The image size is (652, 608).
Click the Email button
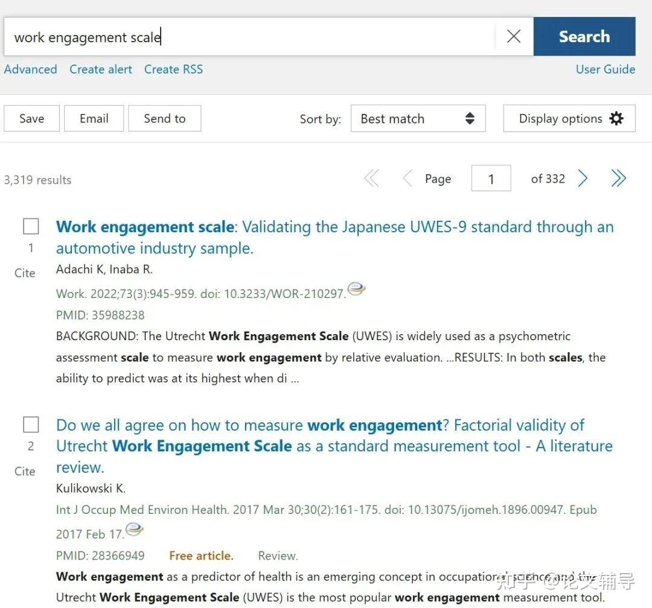pyautogui.click(x=94, y=119)
